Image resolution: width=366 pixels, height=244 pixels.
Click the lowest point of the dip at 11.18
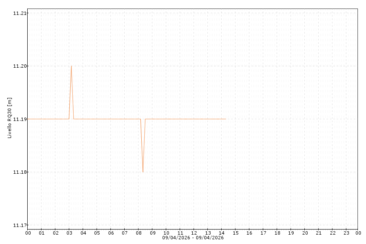point(143,172)
